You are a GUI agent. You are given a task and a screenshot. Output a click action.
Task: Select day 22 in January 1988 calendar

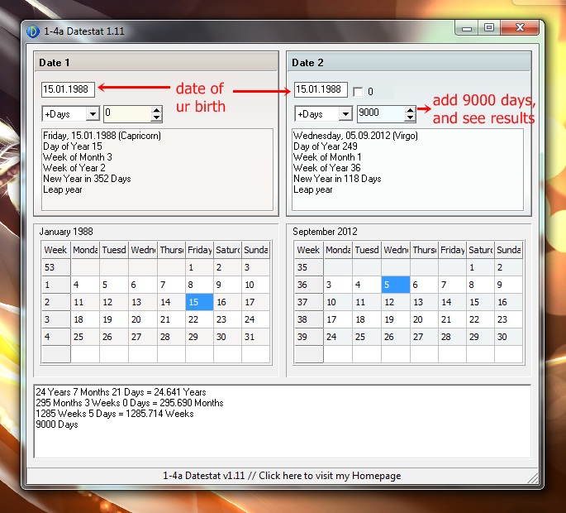[x=199, y=319]
